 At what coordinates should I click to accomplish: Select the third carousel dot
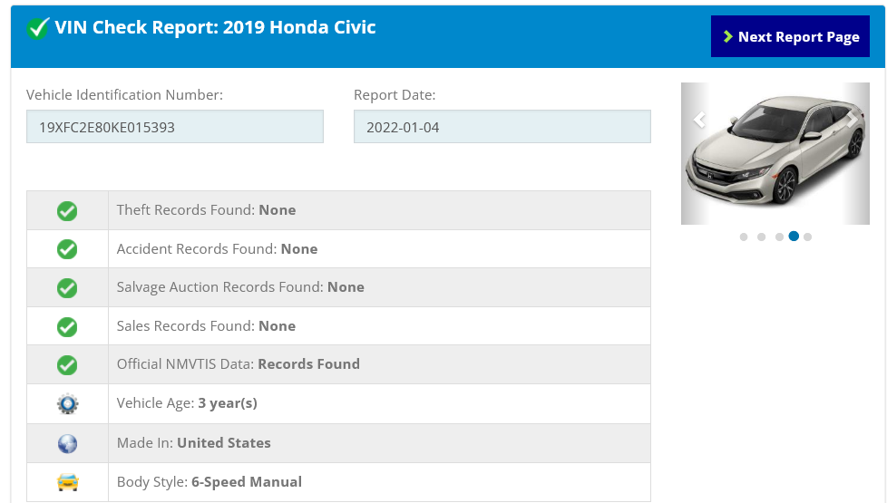click(779, 237)
